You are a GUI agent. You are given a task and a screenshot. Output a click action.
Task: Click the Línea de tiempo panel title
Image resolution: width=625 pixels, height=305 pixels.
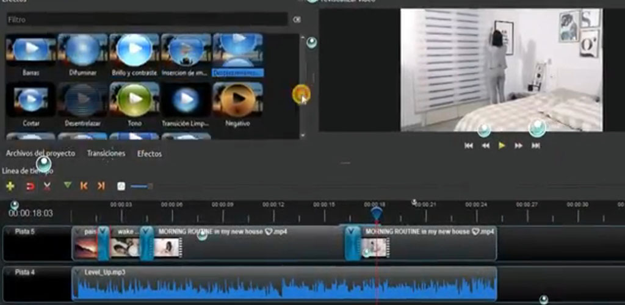pyautogui.click(x=28, y=171)
